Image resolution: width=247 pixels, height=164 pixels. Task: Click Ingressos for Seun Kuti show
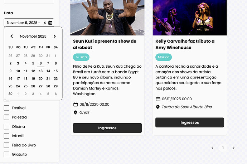tap(107, 128)
